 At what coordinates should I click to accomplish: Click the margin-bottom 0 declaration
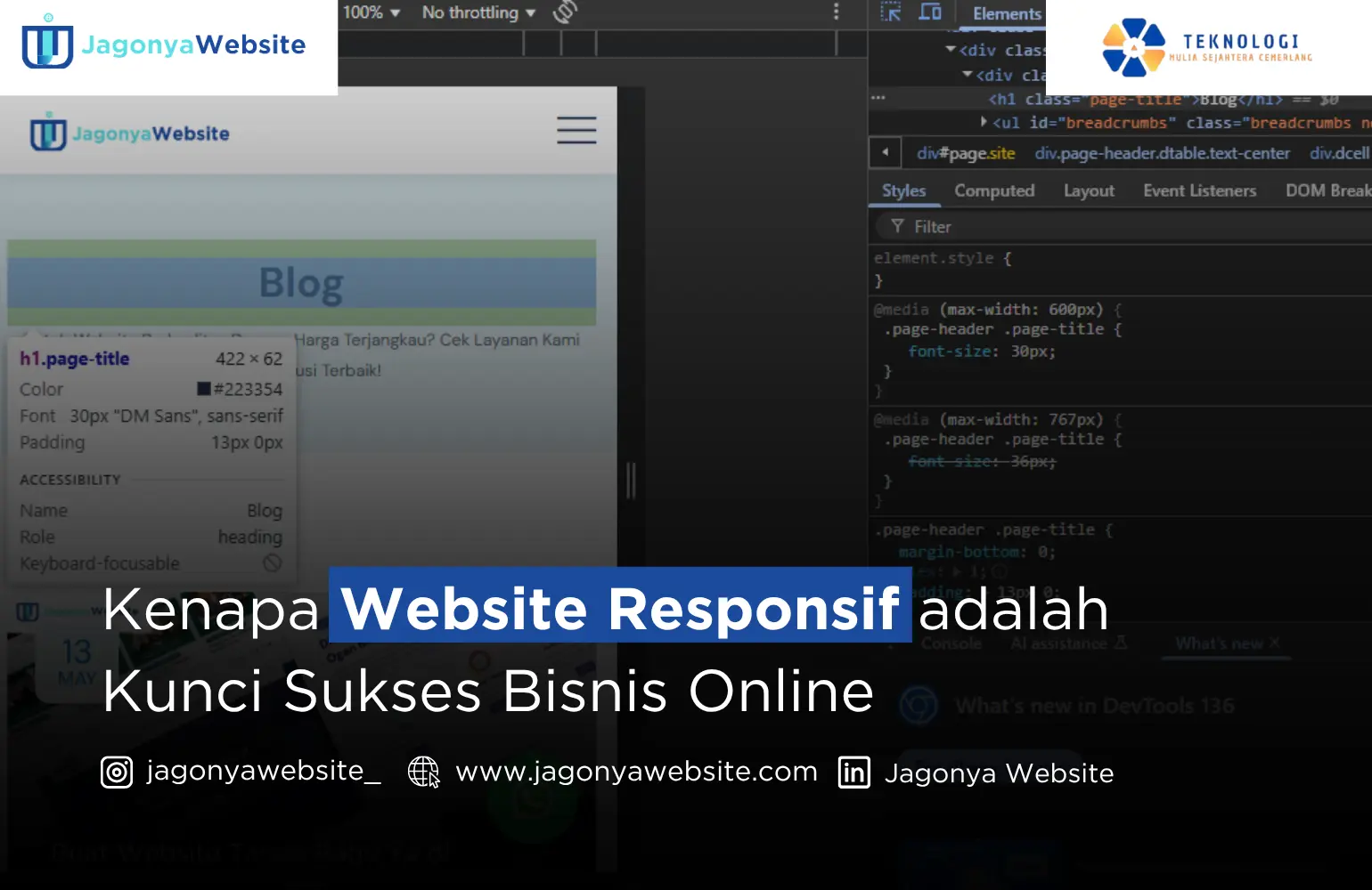(x=976, y=552)
